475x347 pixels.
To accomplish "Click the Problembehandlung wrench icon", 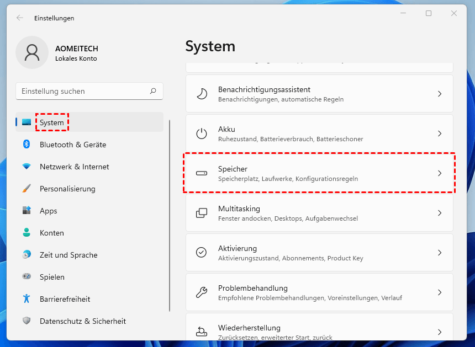I will (x=202, y=292).
